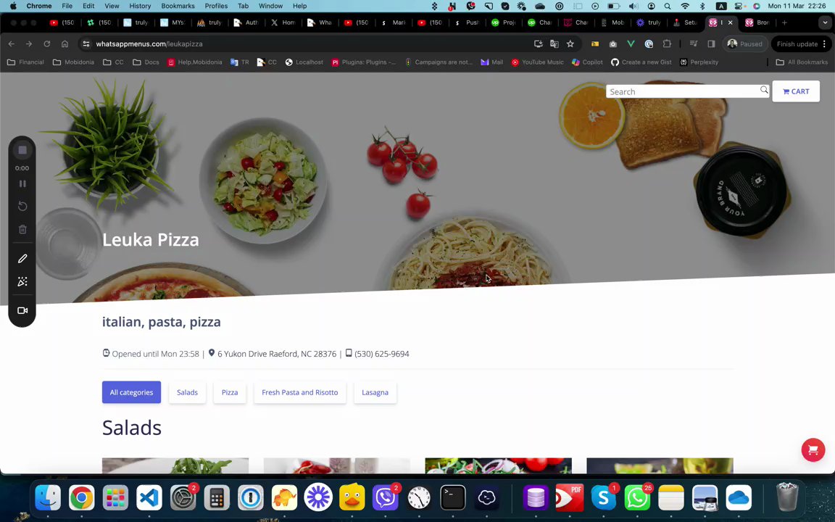The image size is (835, 522).
Task: Open Skype from the dock
Action: point(603,498)
